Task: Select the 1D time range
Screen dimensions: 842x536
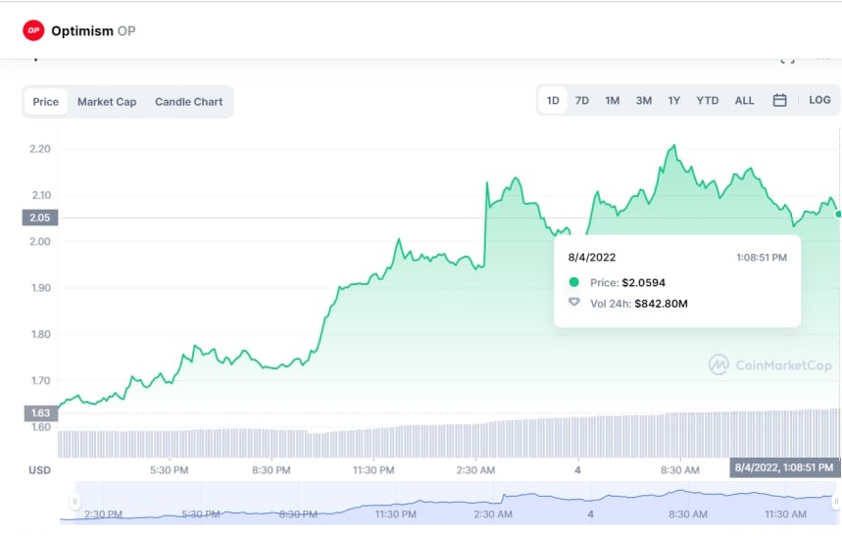Action: (553, 100)
